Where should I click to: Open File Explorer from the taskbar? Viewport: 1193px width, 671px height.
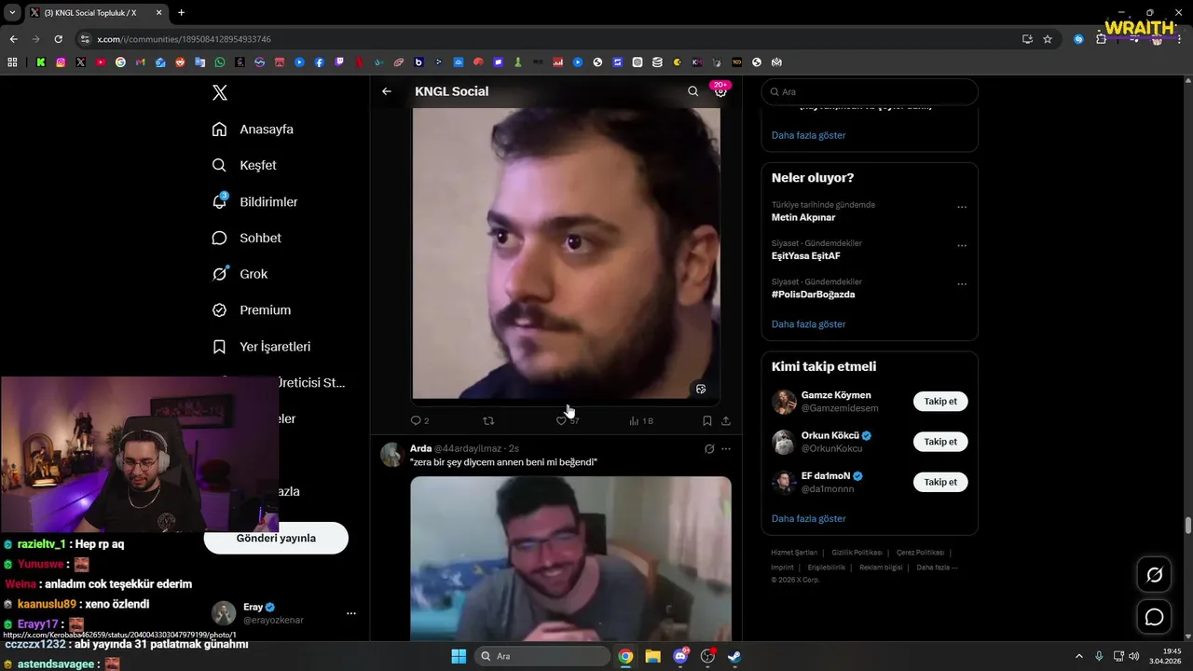point(652,656)
